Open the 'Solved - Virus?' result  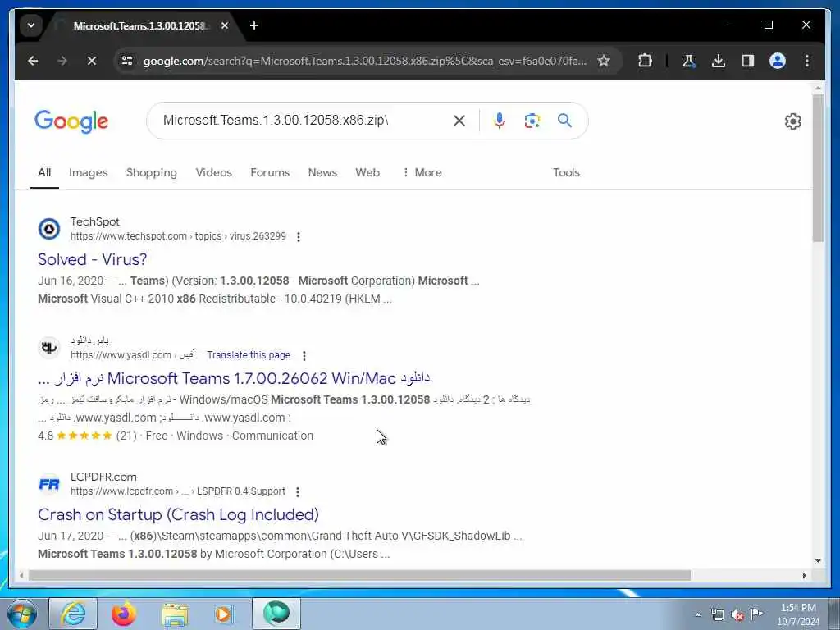coord(92,259)
